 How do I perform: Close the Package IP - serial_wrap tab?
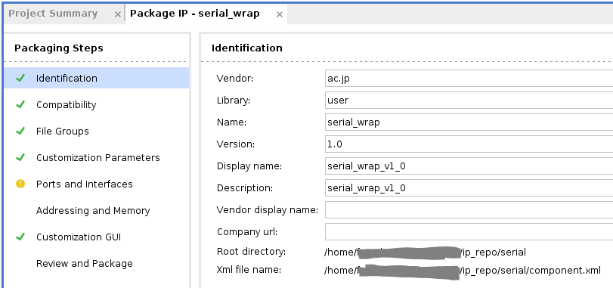pyautogui.click(x=279, y=14)
